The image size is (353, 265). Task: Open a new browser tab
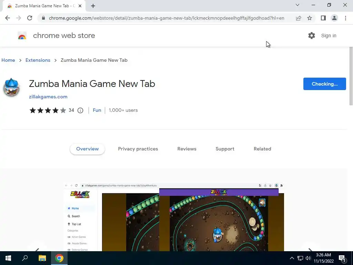93,6
